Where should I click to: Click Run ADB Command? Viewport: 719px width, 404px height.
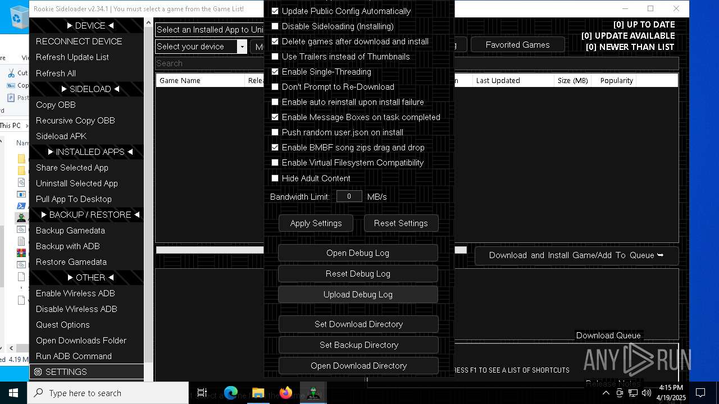coord(87,356)
